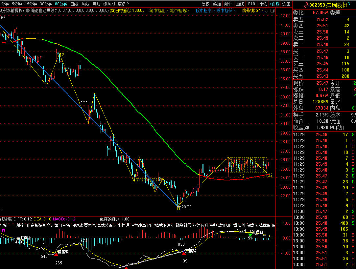The height and width of the screenshot is (269, 356).
Task: Select the 买四 price 25.44
Action: (x=322, y=70)
